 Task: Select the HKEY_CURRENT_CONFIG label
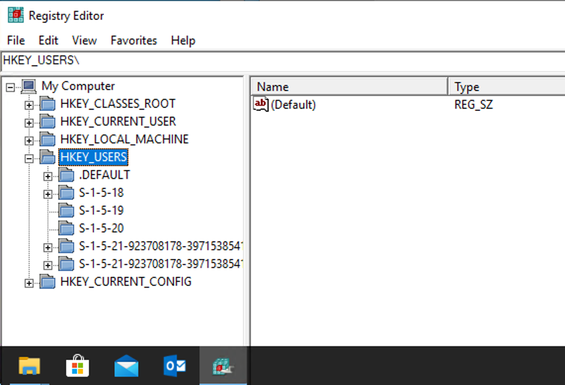pyautogui.click(x=126, y=281)
